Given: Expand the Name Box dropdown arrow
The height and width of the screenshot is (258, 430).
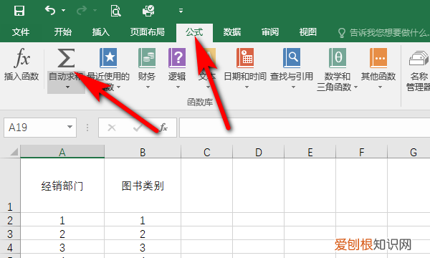Looking at the screenshot, I should click(70, 127).
